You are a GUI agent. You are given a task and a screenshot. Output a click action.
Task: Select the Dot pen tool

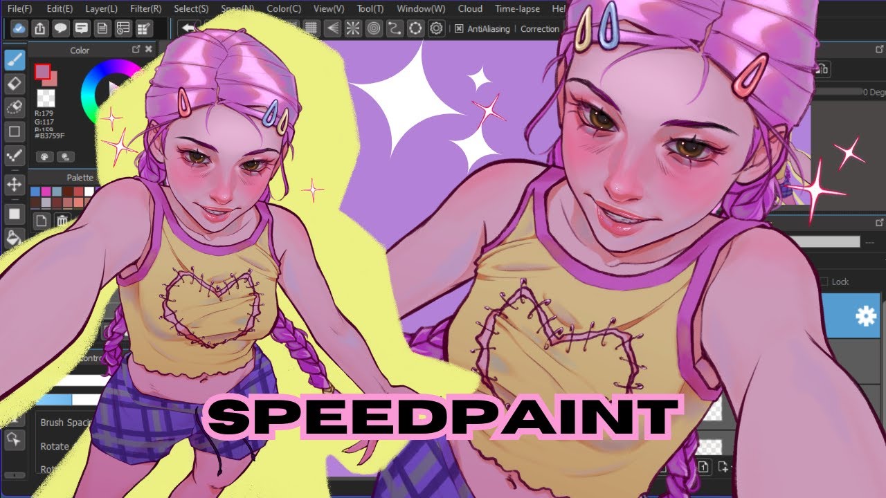[x=15, y=156]
